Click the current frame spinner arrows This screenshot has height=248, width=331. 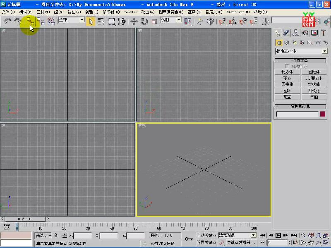290,243
